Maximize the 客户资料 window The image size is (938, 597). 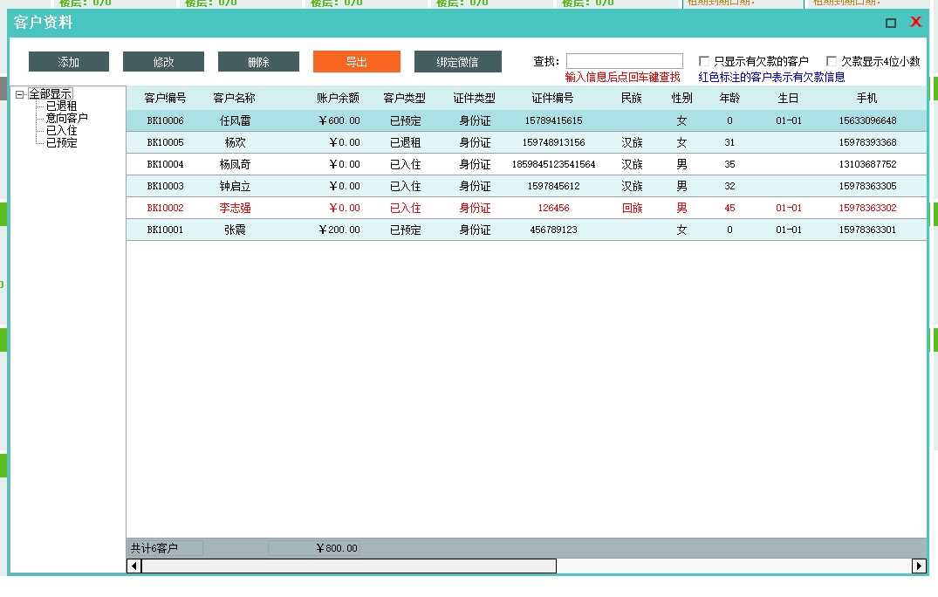point(891,24)
